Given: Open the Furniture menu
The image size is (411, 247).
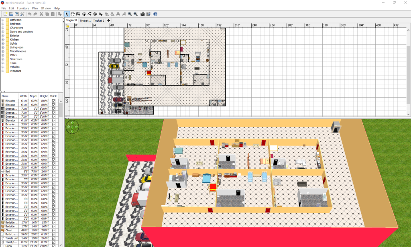Looking at the screenshot, I should pos(23,8).
